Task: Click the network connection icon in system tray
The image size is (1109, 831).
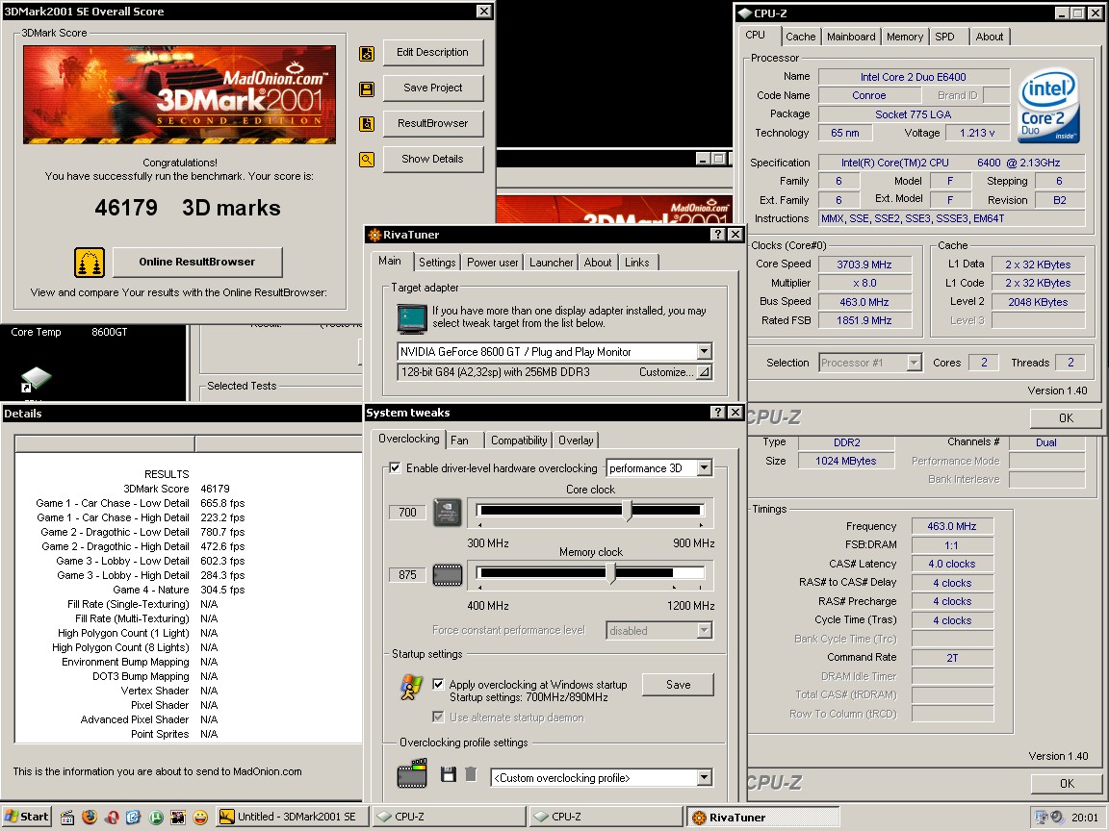Action: click(1042, 817)
